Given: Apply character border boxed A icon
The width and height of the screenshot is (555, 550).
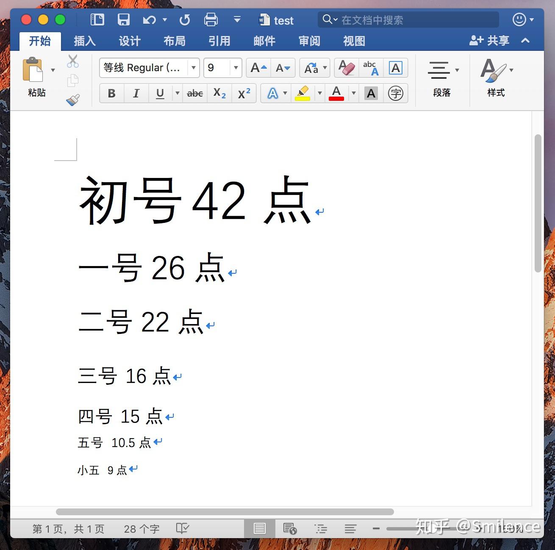Looking at the screenshot, I should click(x=395, y=68).
